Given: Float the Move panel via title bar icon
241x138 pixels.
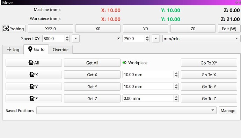Looking at the screenshot, I should (x=237, y=2).
